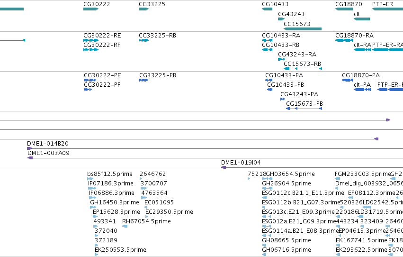This screenshot has width=403, height=257.
Task: Select protein CG30222-PE
Action: tap(90, 80)
